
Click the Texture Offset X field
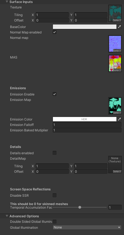52,20
